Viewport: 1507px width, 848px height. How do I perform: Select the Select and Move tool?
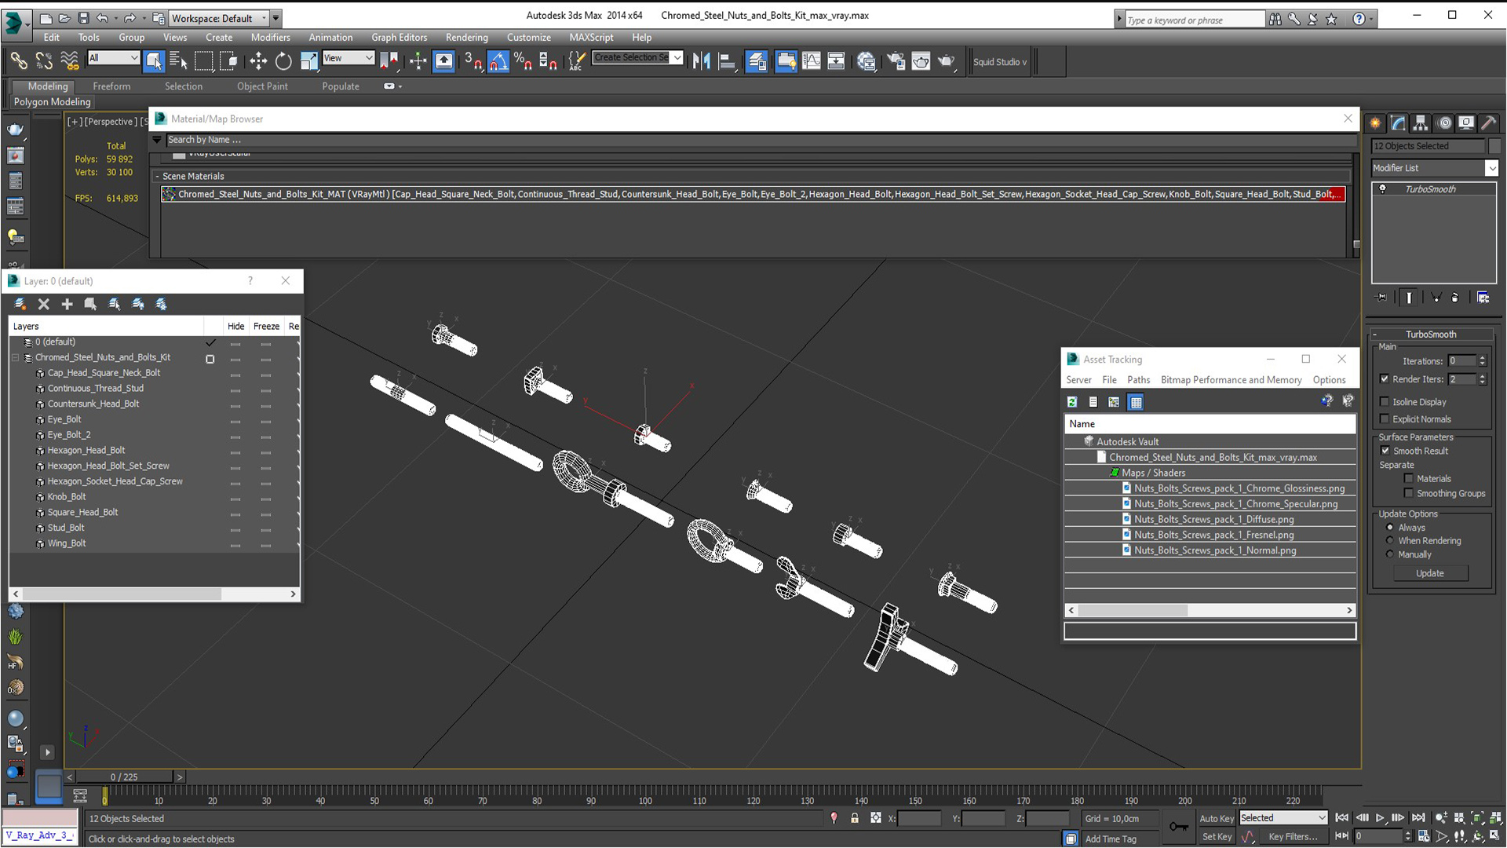[x=258, y=61]
